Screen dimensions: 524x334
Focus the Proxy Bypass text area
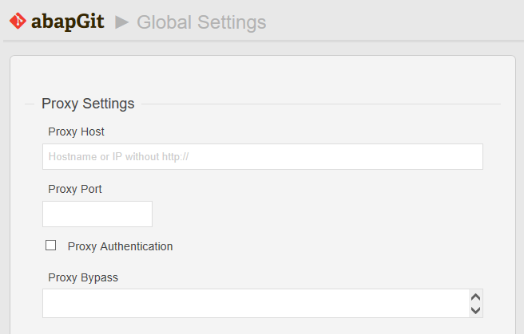point(256,304)
